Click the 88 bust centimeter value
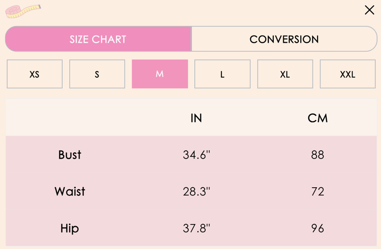The width and height of the screenshot is (381, 249). coord(317,155)
